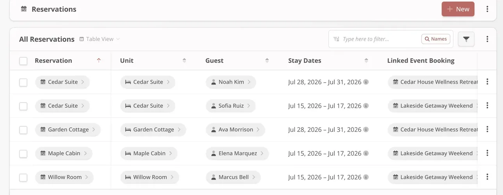The height and width of the screenshot is (195, 503).
Task: Check the Garden Cottage reservation row checkbox
Action: (23, 130)
